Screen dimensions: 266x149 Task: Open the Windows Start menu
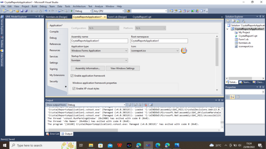5,145
